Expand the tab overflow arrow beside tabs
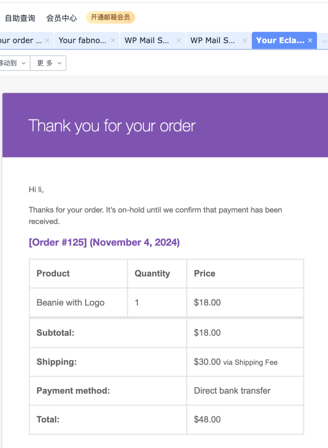328x448 pixels. 324,41
